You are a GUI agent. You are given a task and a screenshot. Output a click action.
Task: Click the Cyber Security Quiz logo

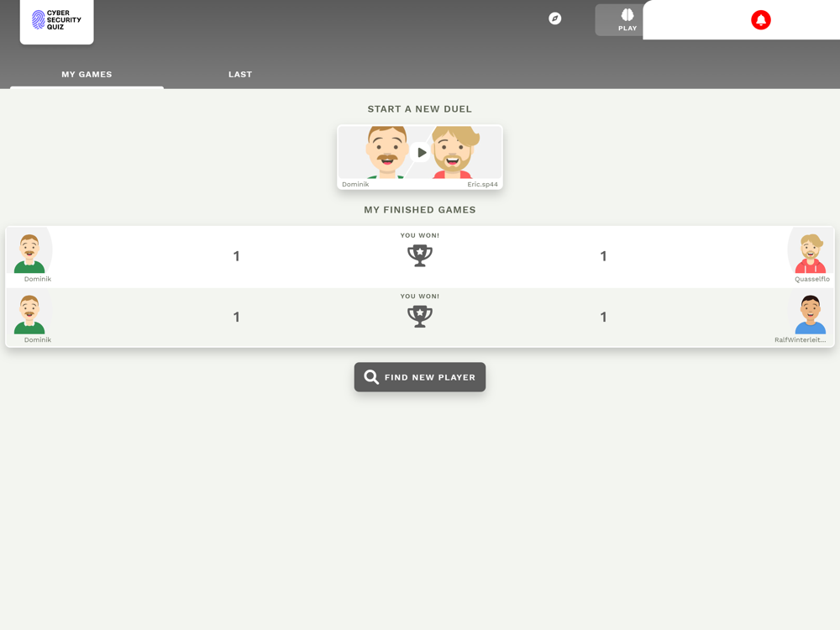click(56, 20)
